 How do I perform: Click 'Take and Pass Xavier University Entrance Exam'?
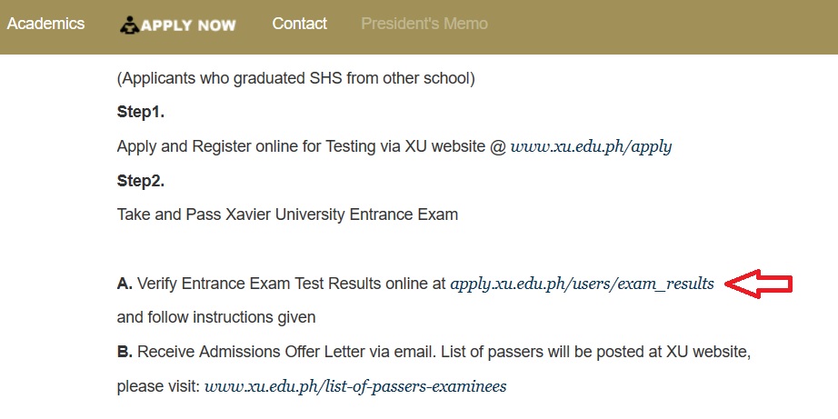click(287, 215)
